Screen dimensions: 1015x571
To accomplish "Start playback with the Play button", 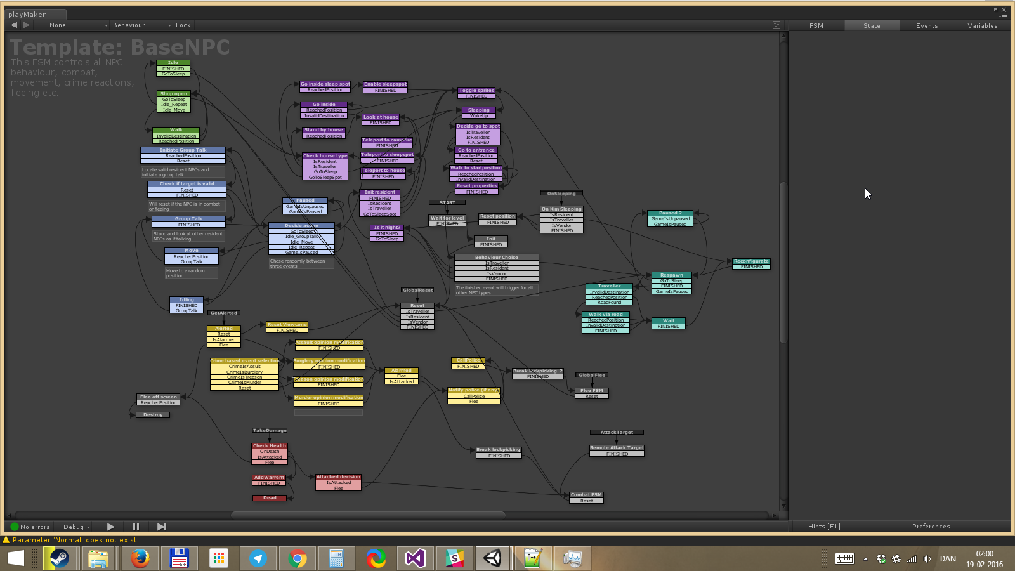I will 111,527.
